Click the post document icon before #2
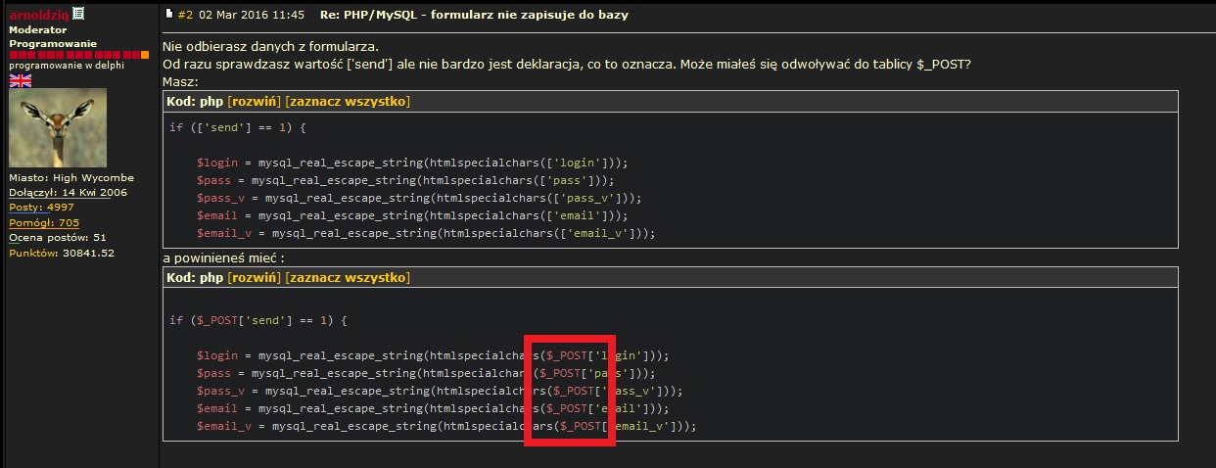 pos(168,15)
